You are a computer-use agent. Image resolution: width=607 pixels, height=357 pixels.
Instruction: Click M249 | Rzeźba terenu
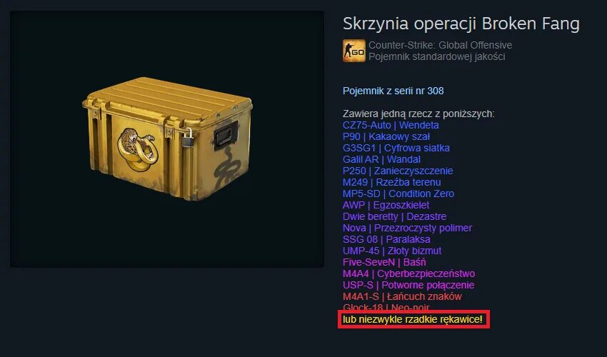pos(391,182)
